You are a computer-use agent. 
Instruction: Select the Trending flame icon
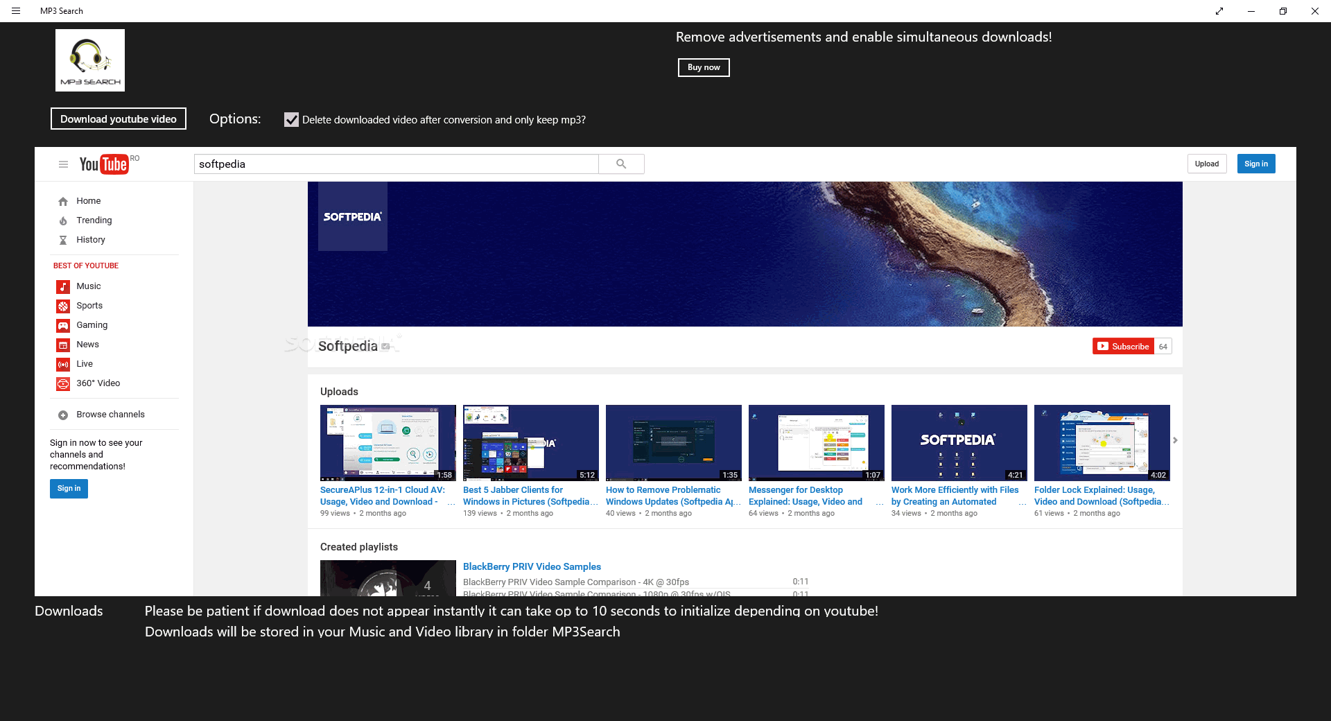62,220
